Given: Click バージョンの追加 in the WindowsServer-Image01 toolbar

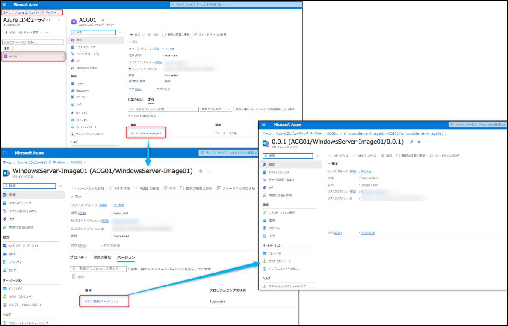Looking at the screenshot, I should coord(88,188).
